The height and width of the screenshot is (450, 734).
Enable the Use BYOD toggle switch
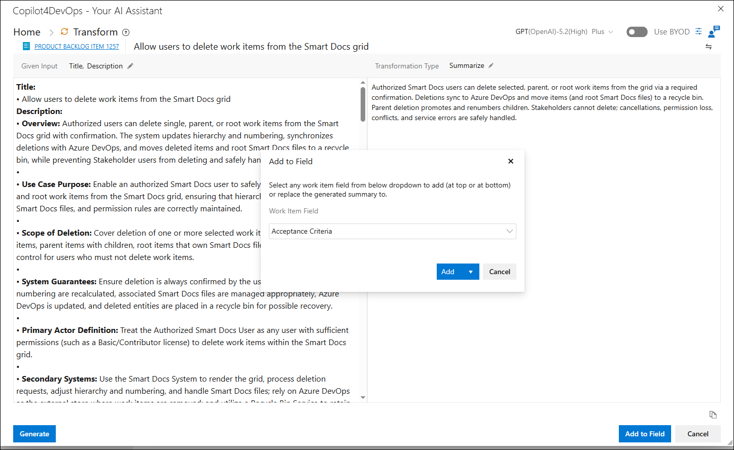[637, 32]
